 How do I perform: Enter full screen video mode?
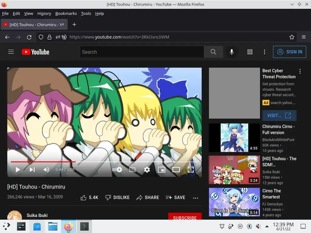click(x=191, y=170)
